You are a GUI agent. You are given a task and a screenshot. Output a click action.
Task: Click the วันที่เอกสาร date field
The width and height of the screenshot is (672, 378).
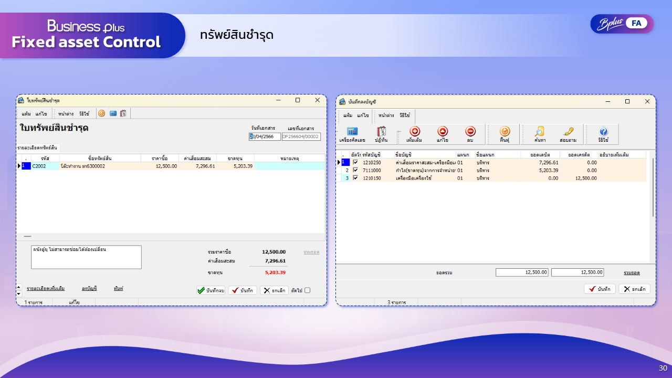pos(266,135)
